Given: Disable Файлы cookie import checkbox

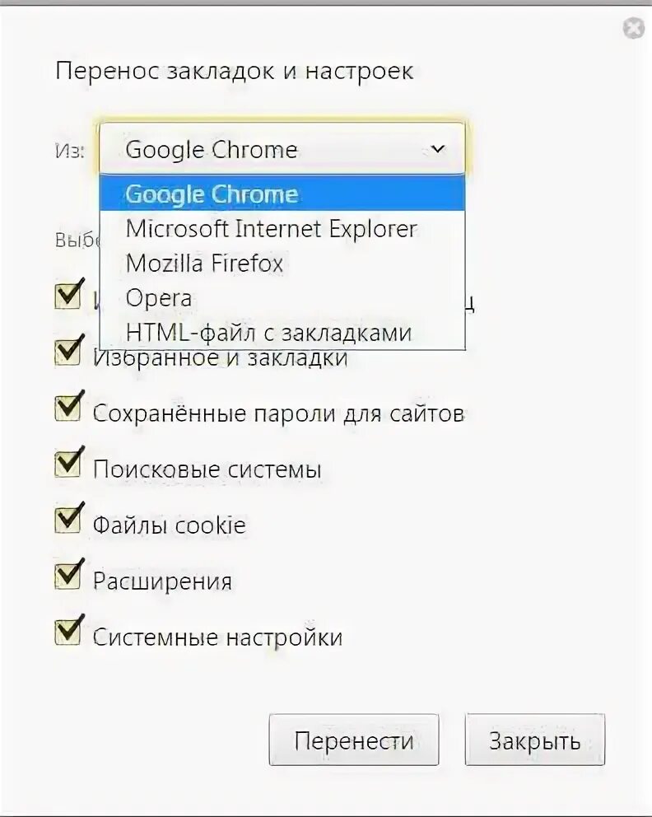Looking at the screenshot, I should [68, 520].
